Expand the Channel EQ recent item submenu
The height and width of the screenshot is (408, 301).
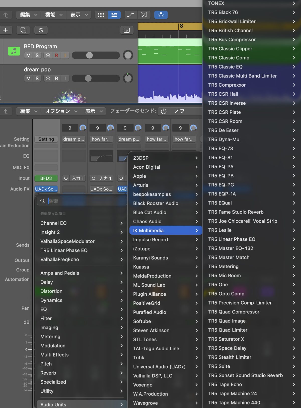pos(82,223)
